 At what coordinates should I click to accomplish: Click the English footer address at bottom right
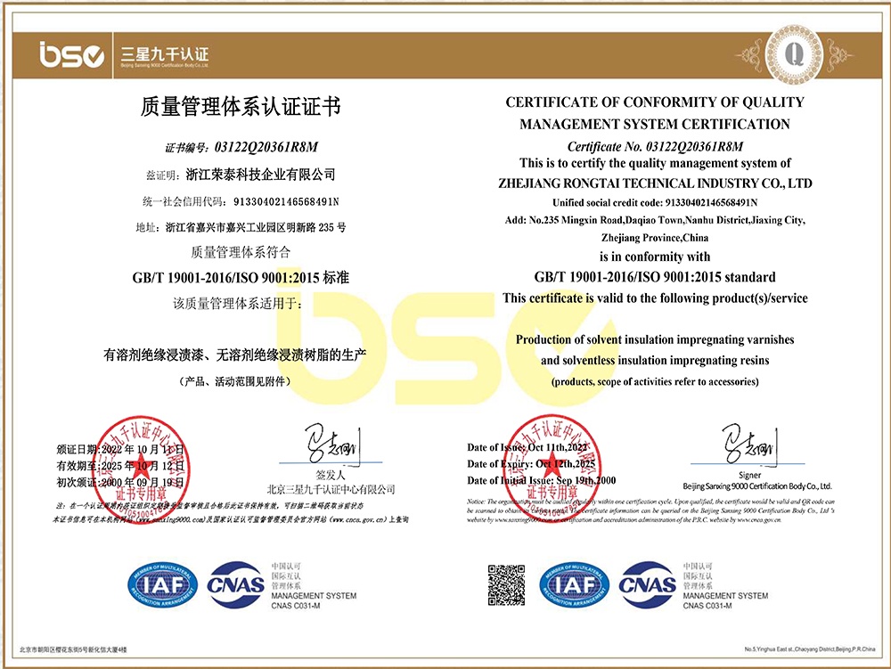tap(809, 651)
